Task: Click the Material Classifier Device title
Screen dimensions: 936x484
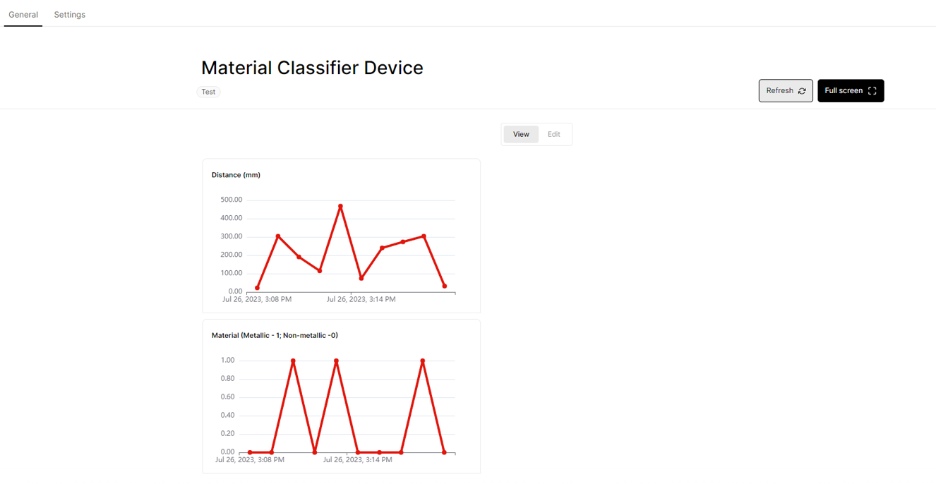Action: [x=312, y=68]
